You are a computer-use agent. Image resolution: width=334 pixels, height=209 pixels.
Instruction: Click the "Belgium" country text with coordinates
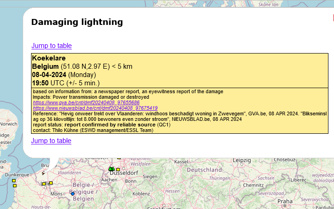click(82, 66)
